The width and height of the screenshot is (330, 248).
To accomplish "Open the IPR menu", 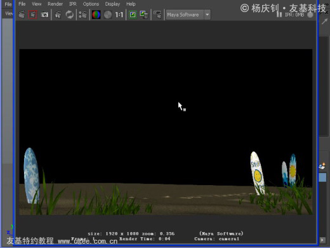I will click(x=73, y=4).
